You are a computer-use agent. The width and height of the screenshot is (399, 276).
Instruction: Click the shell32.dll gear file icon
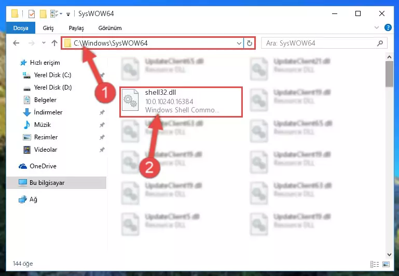pos(130,100)
